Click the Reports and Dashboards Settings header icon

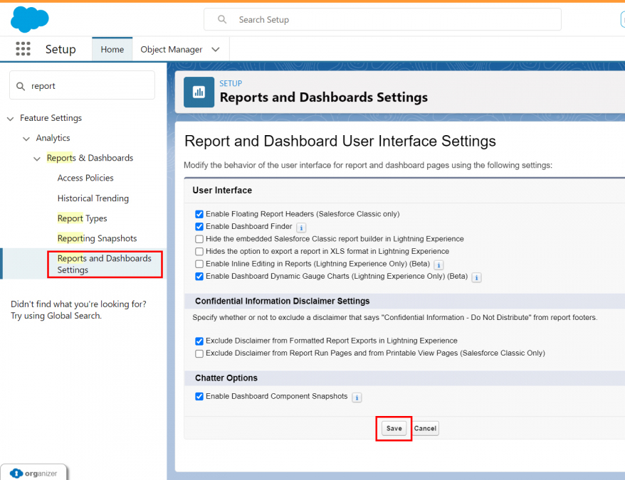tap(199, 92)
